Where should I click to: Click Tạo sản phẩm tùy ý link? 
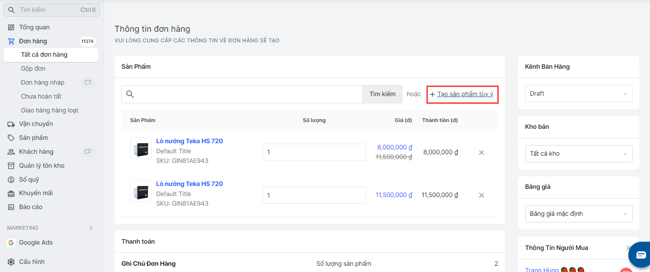465,94
